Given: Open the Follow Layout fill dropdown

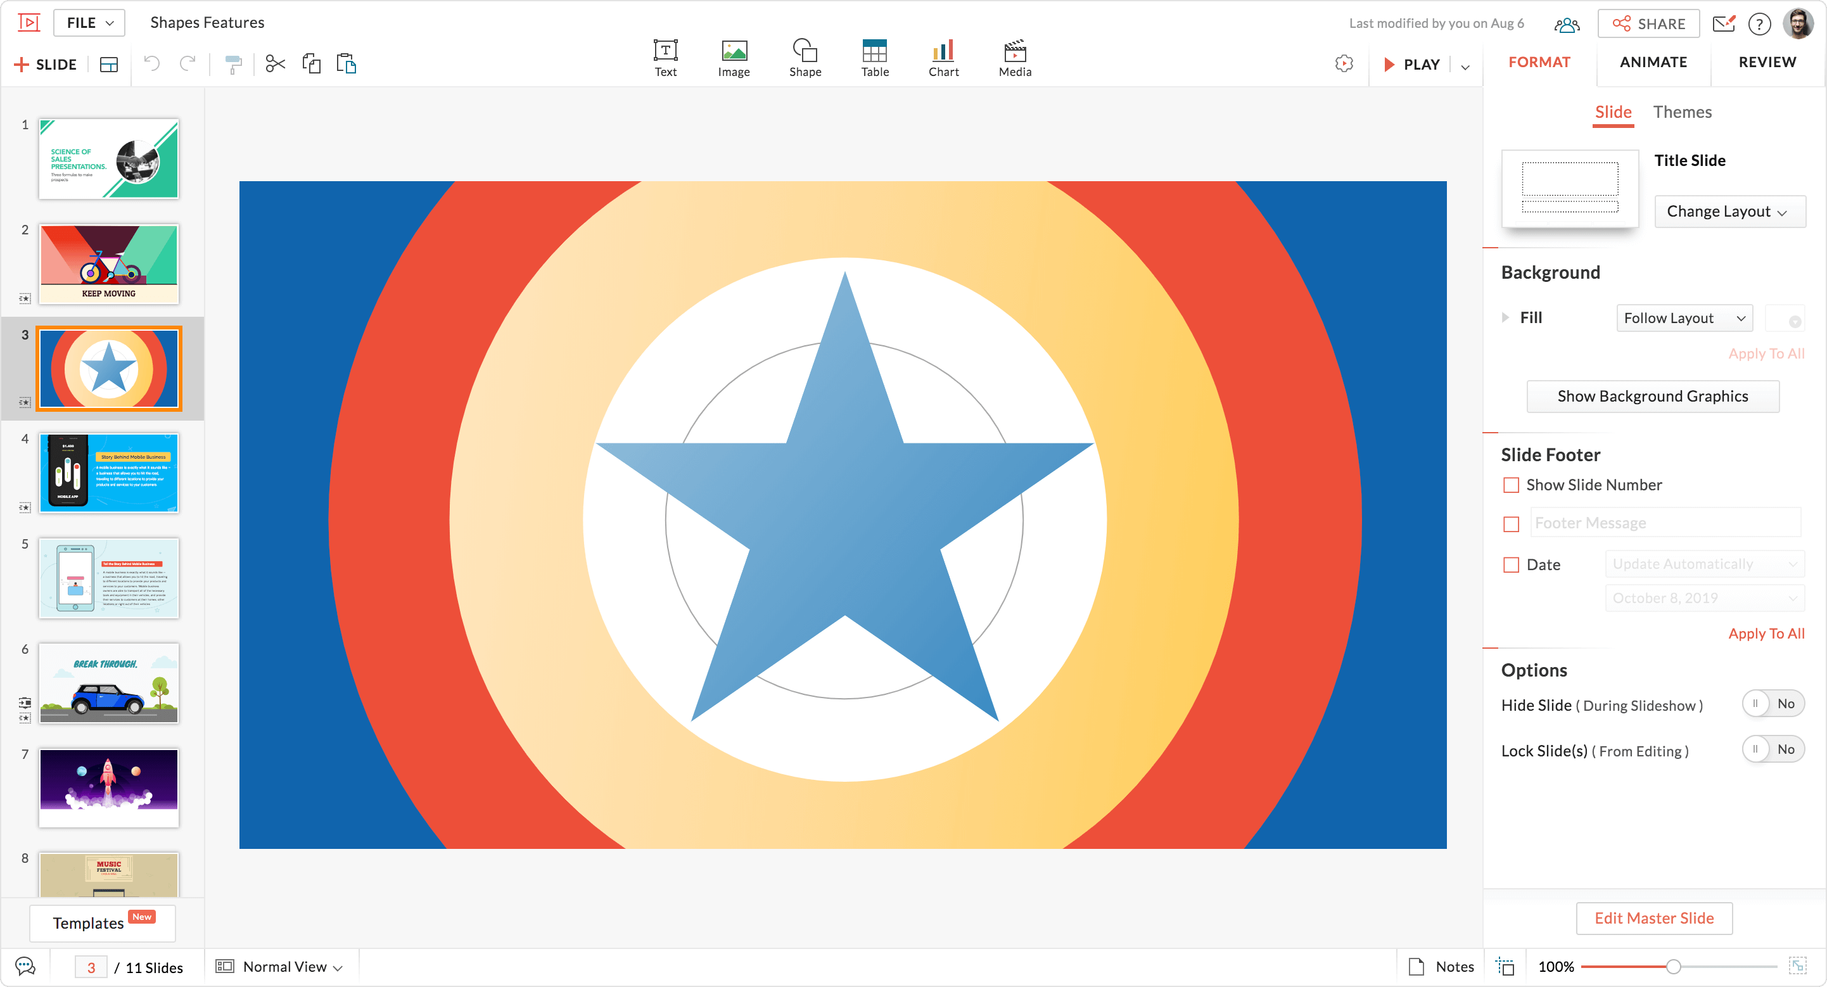Looking at the screenshot, I should click(x=1684, y=319).
